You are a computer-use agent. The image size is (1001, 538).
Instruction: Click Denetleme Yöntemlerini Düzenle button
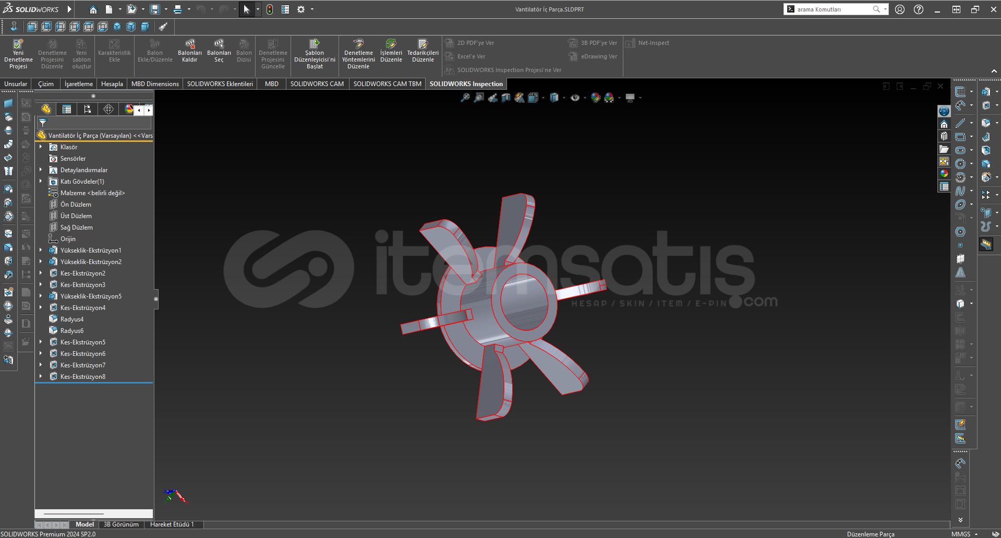coord(358,53)
